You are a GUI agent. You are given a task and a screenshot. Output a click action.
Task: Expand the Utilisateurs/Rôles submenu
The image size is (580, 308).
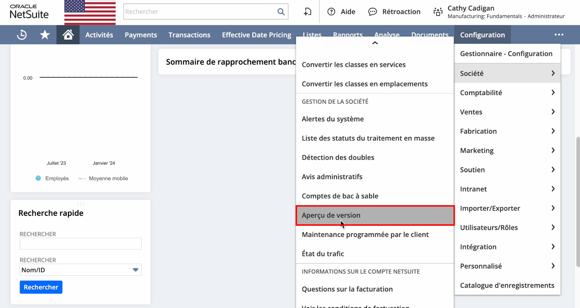507,227
